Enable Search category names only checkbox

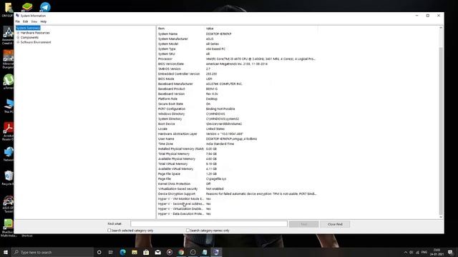point(187,230)
